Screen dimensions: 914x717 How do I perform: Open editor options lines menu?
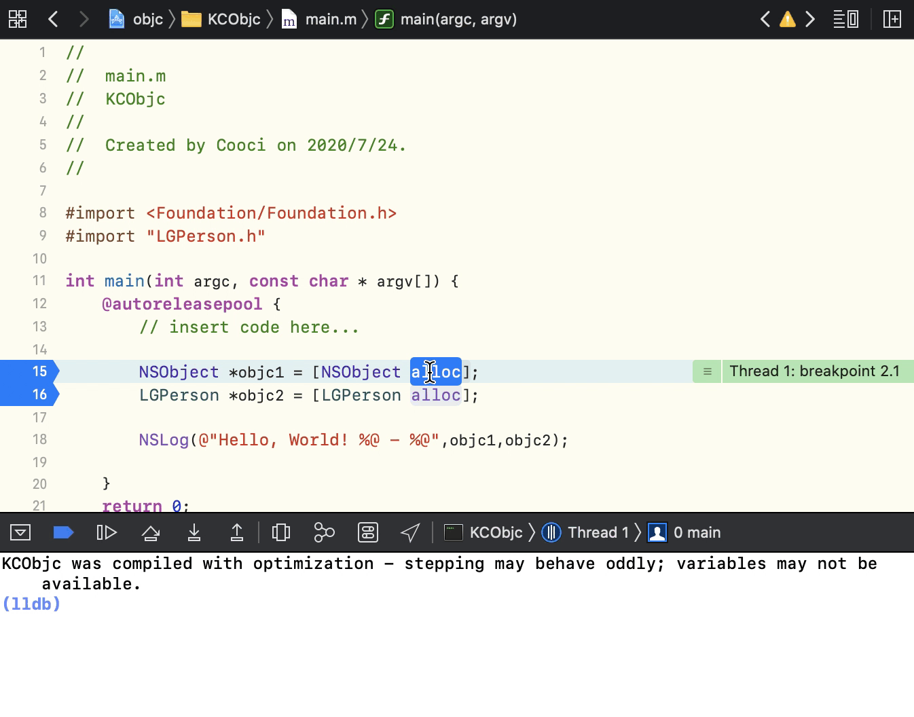846,19
